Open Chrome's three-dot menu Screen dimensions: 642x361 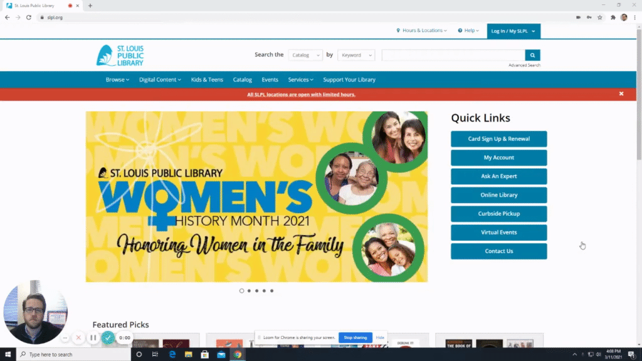point(634,18)
